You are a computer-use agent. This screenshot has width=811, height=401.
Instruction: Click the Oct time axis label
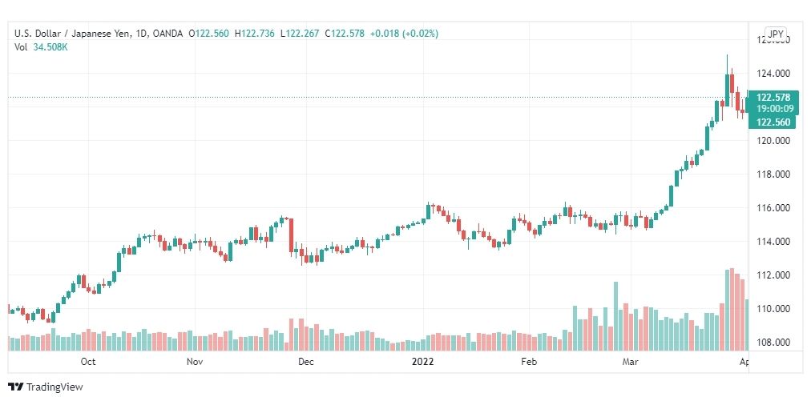click(88, 361)
